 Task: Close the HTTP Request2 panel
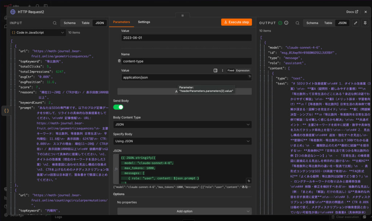[365, 12]
